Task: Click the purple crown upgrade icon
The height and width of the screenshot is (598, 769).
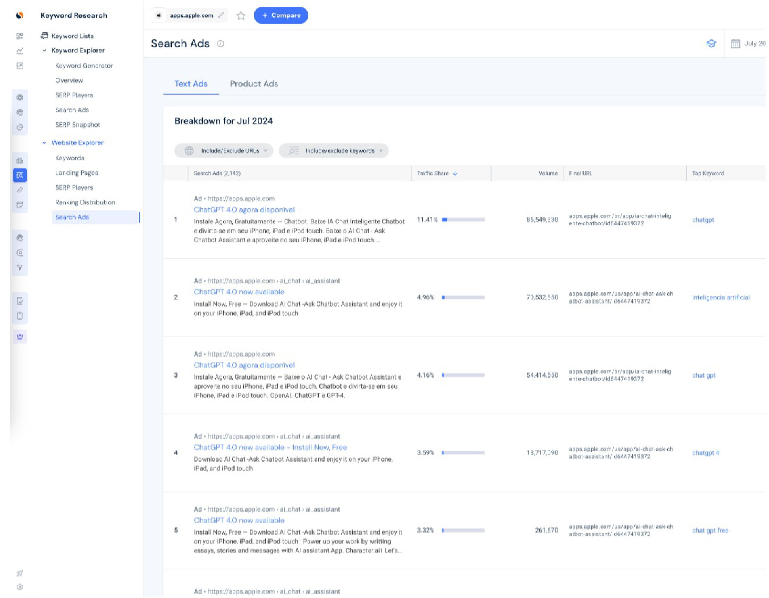Action: 20,337
